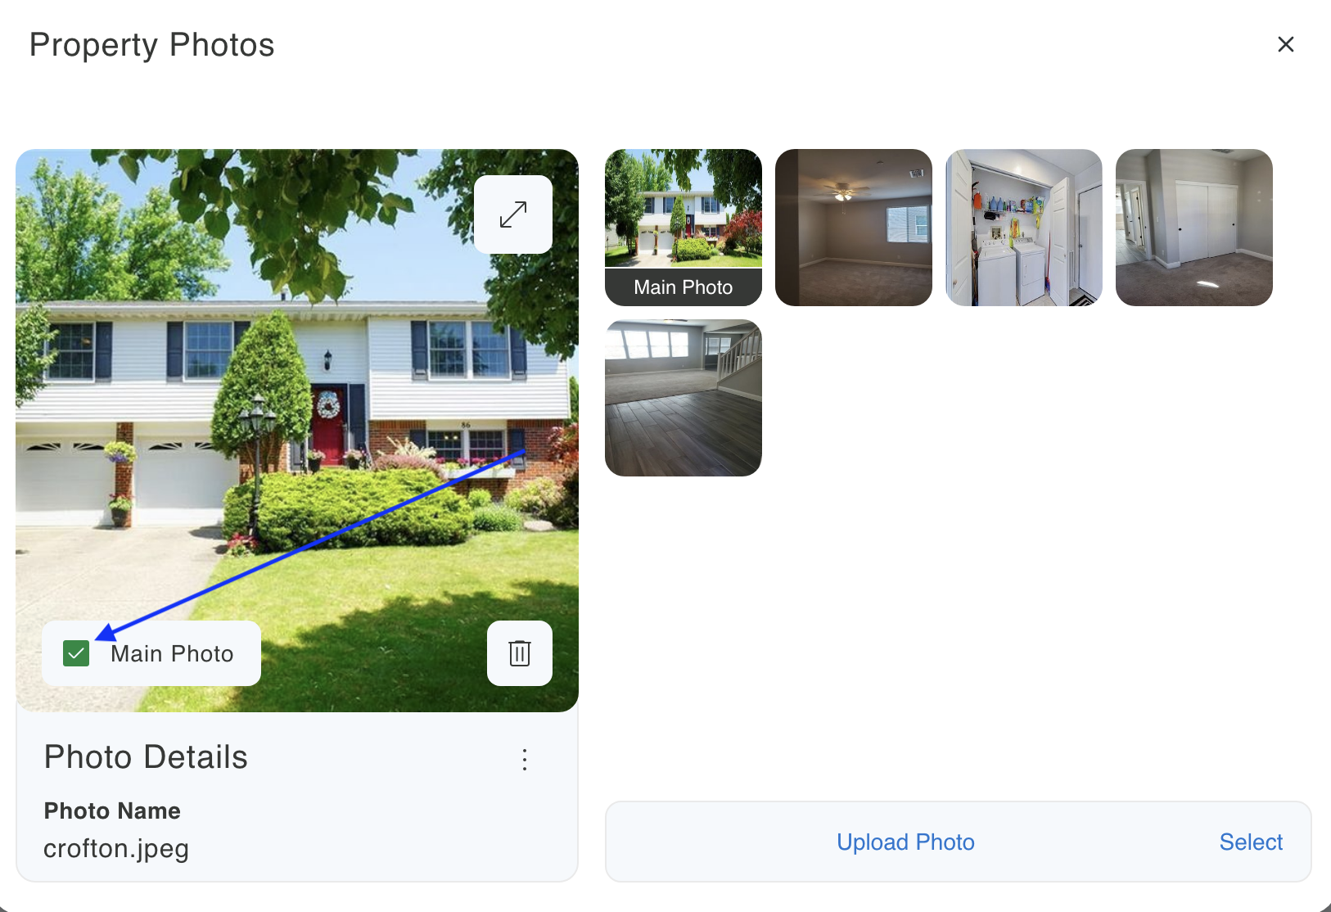The height and width of the screenshot is (912, 1331).
Task: Click the Photo Name label
Action: [112, 810]
